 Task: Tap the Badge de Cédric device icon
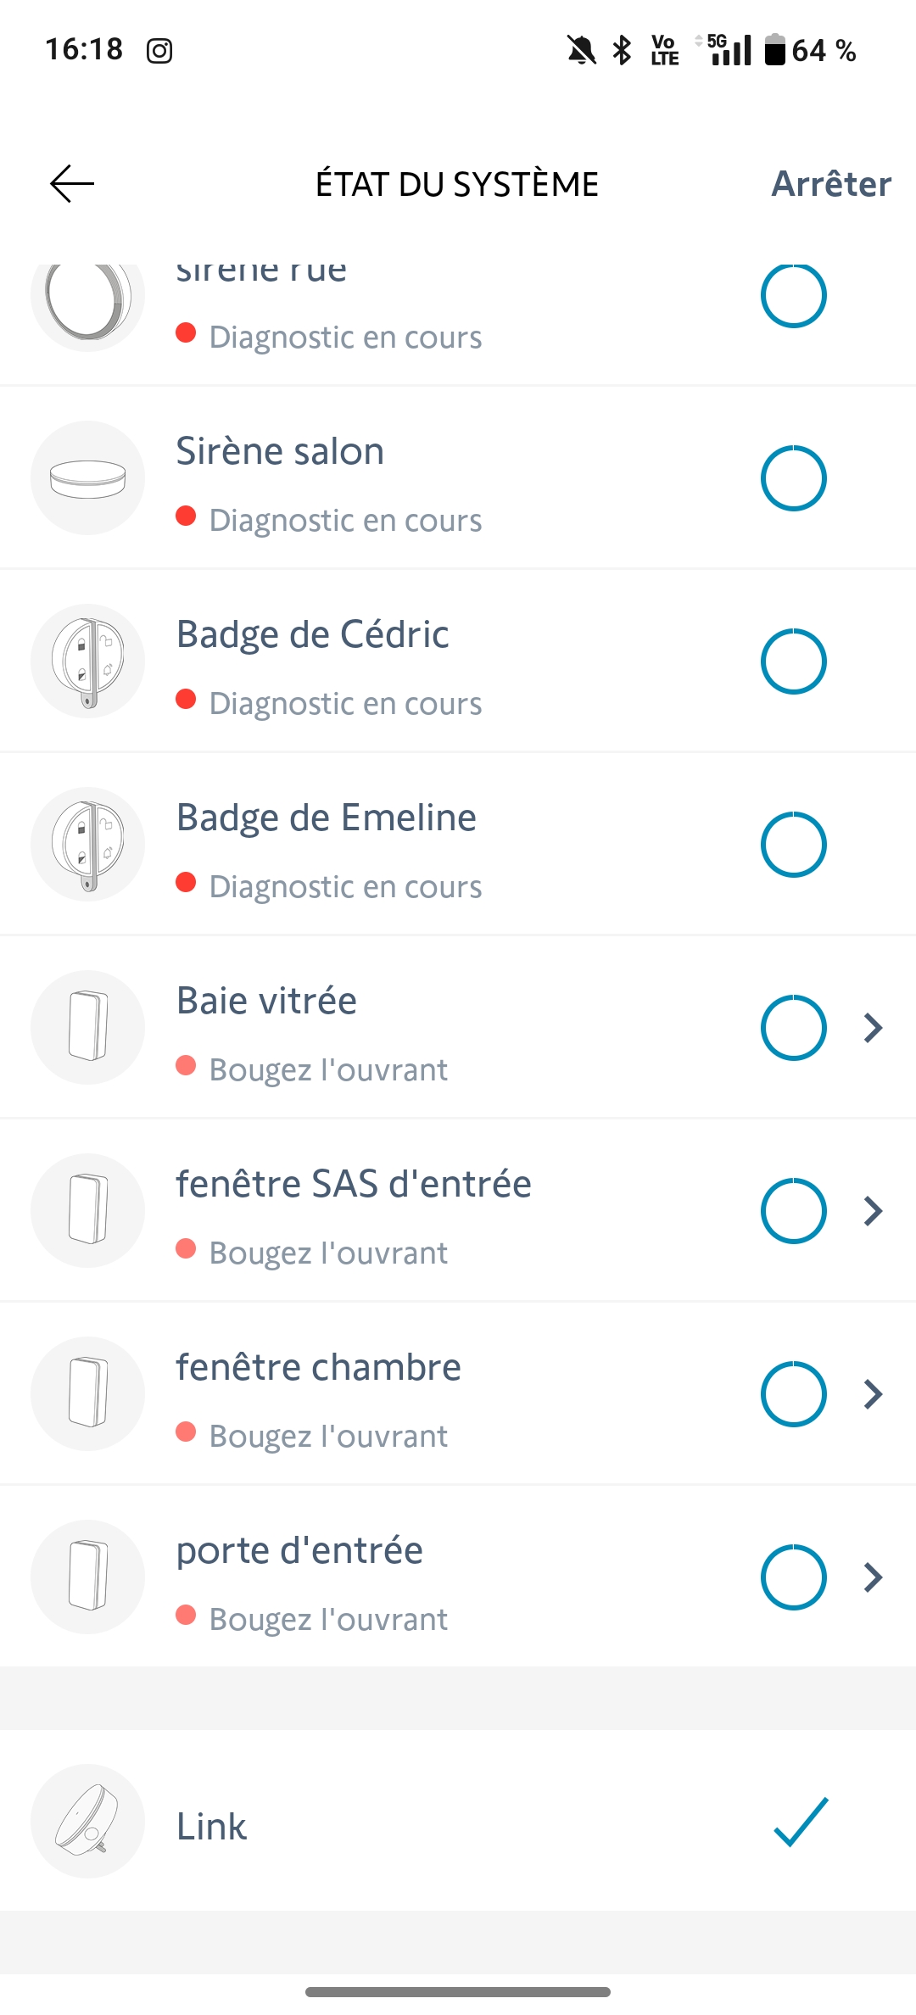[x=88, y=661]
